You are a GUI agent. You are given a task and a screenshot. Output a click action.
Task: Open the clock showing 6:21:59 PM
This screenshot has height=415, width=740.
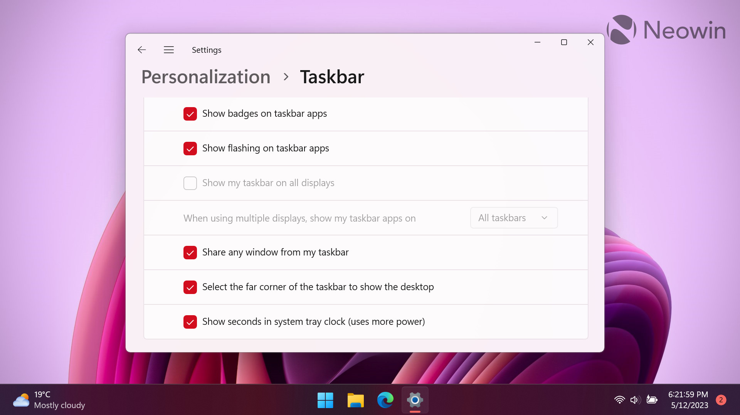[688, 395]
